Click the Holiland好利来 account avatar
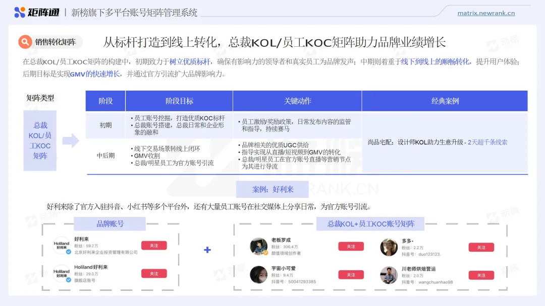Viewport: 545px width, 306px height. point(62,273)
